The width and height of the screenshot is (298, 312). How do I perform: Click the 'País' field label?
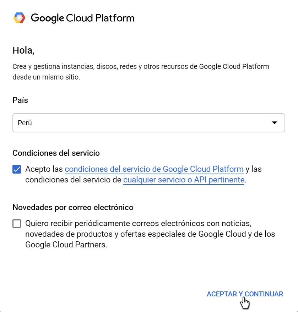(20, 100)
